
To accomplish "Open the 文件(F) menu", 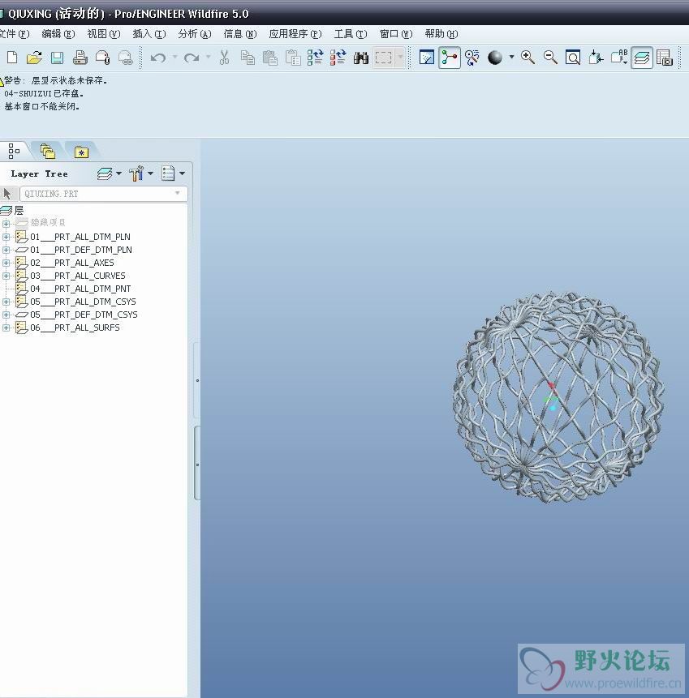I will [x=15, y=34].
